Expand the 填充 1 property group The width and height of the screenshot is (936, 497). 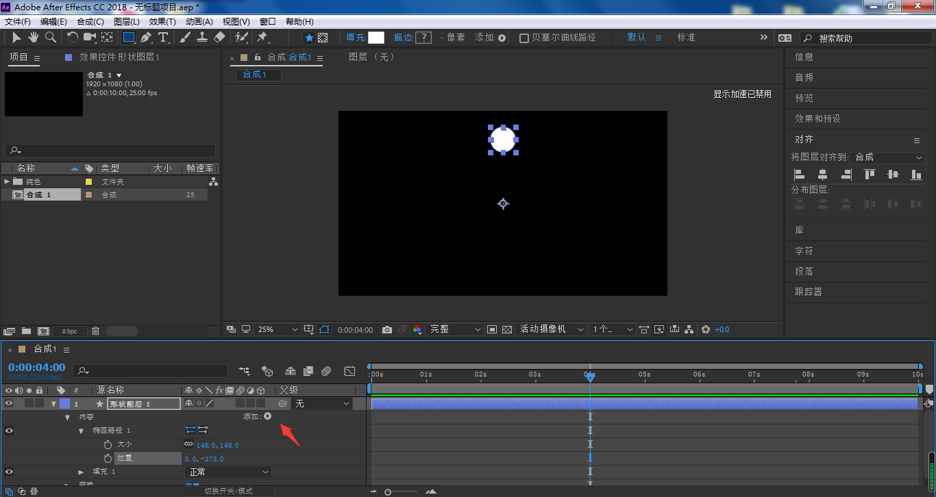click(x=81, y=472)
